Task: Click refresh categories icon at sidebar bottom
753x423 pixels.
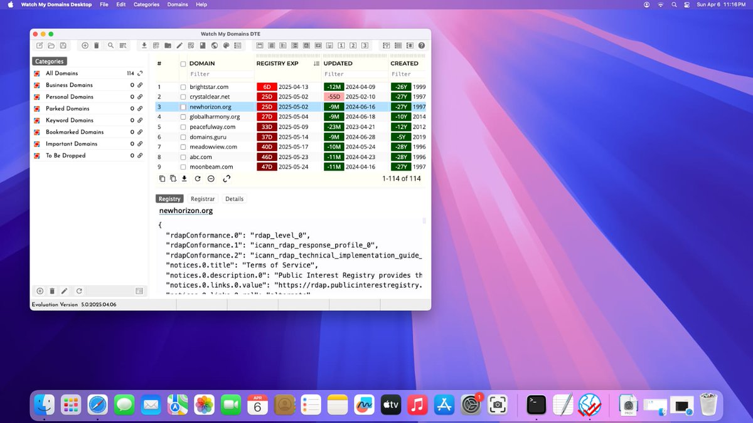Action: 79,291
